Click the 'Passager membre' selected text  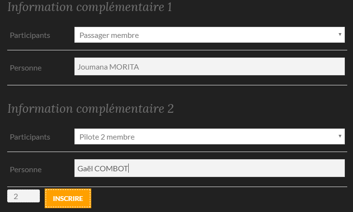click(x=109, y=35)
